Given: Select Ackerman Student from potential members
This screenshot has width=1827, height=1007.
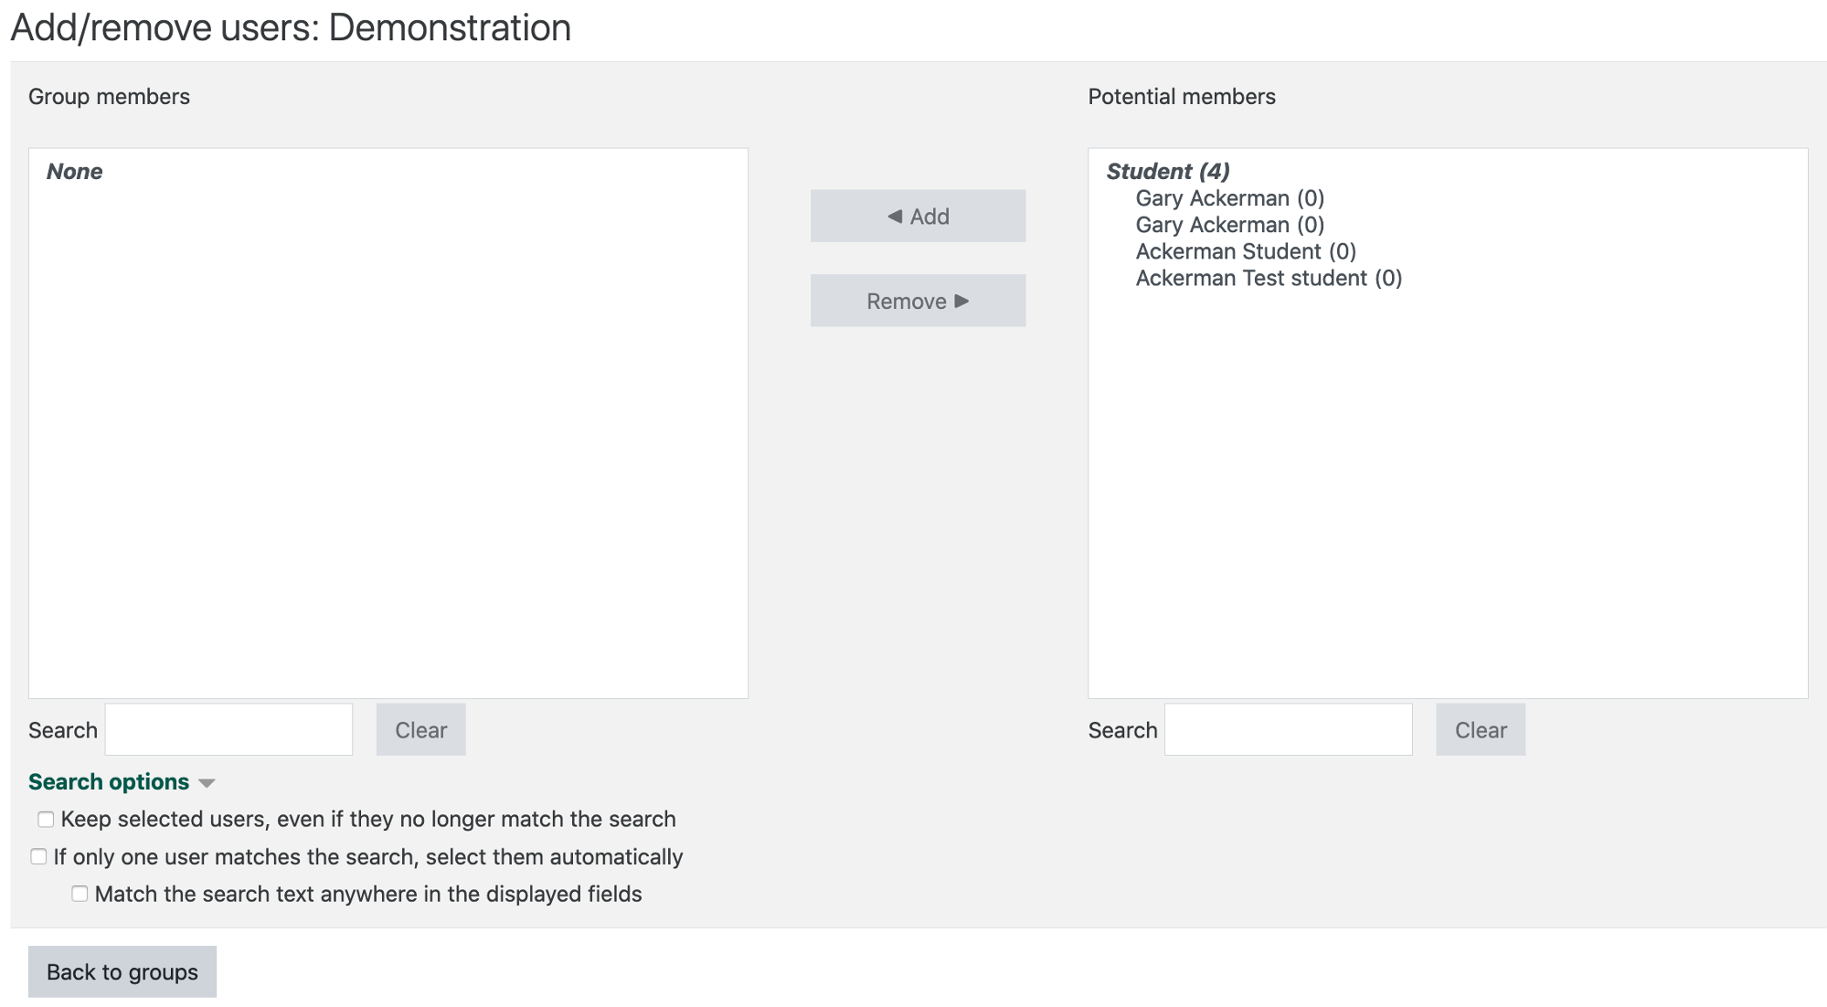Looking at the screenshot, I should tap(1245, 251).
